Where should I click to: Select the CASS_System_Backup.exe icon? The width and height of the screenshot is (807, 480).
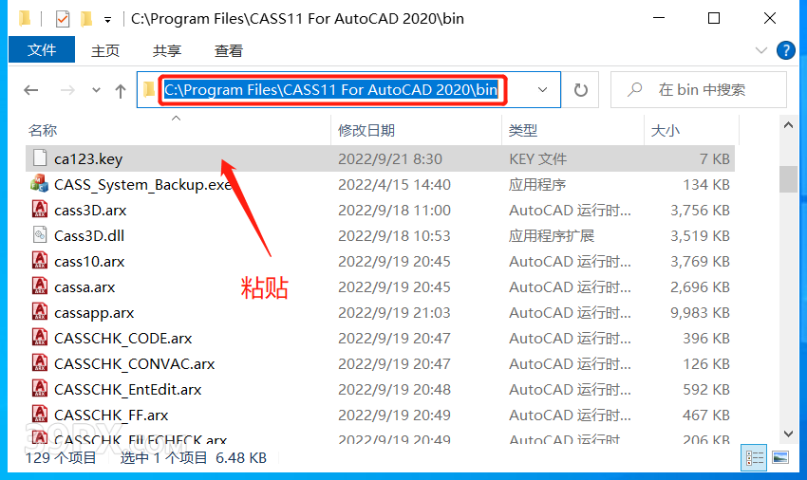click(x=40, y=184)
